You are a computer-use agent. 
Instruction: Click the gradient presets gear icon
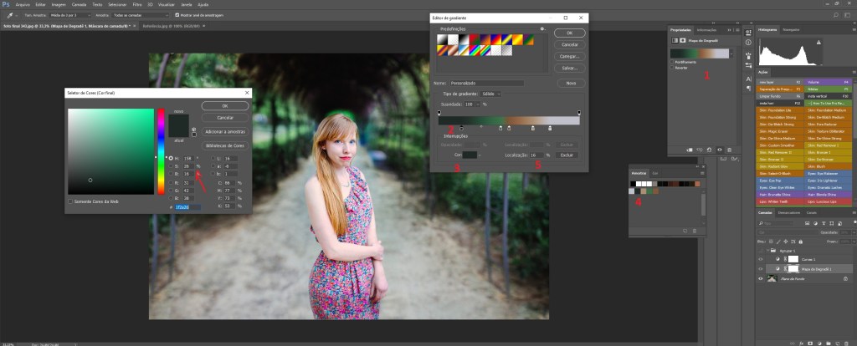542,29
